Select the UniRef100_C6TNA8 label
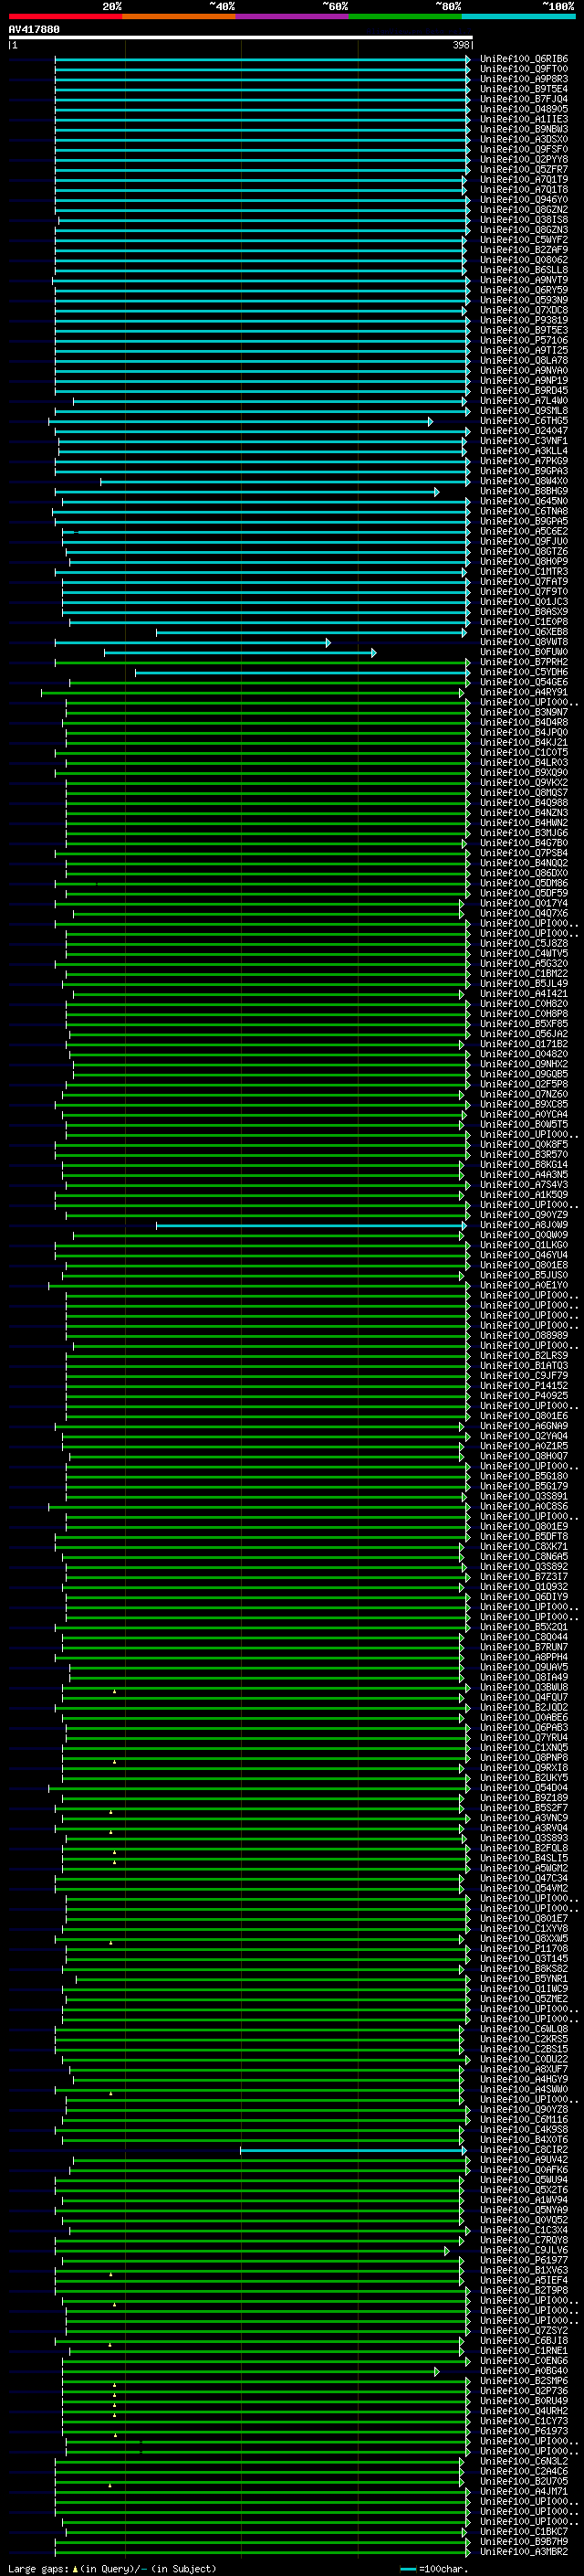584x2576 pixels. (523, 511)
